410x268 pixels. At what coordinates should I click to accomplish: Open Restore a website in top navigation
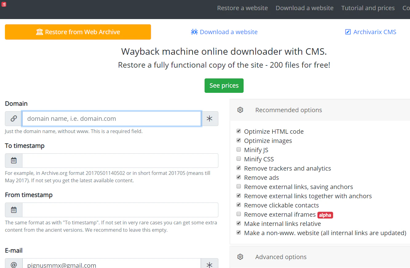pyautogui.click(x=242, y=8)
